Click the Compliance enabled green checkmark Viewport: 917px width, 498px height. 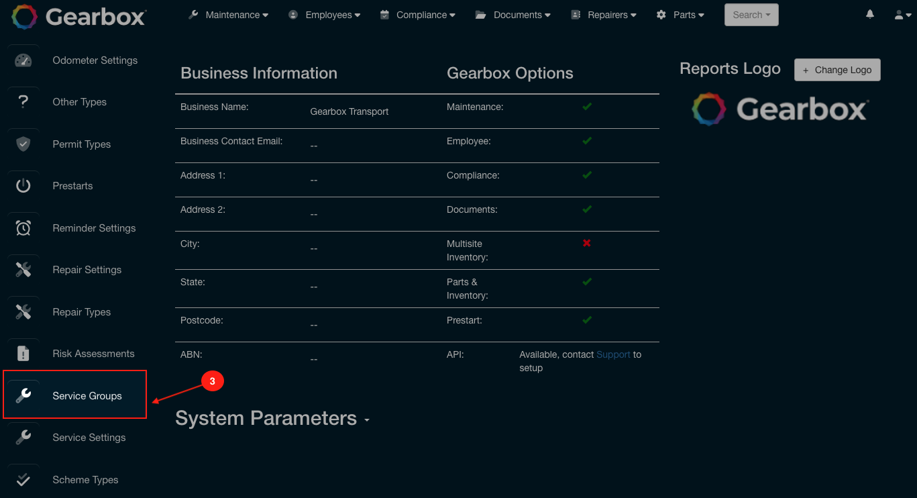(x=587, y=175)
